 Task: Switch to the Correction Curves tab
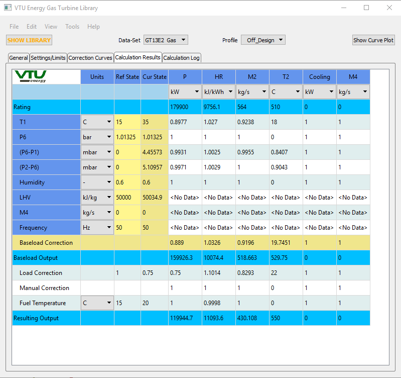coord(90,58)
